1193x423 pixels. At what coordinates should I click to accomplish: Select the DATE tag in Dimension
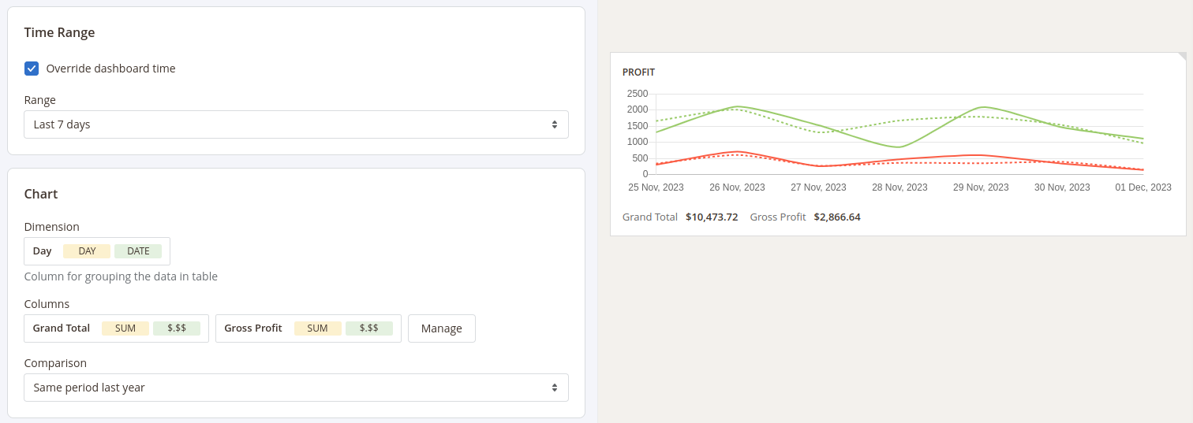(x=138, y=251)
